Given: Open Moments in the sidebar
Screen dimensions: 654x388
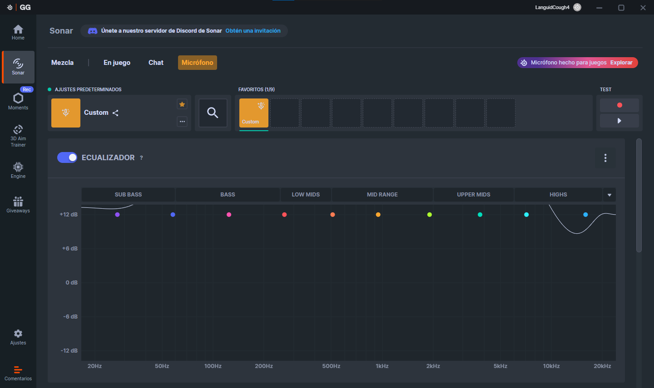Looking at the screenshot, I should (18, 102).
